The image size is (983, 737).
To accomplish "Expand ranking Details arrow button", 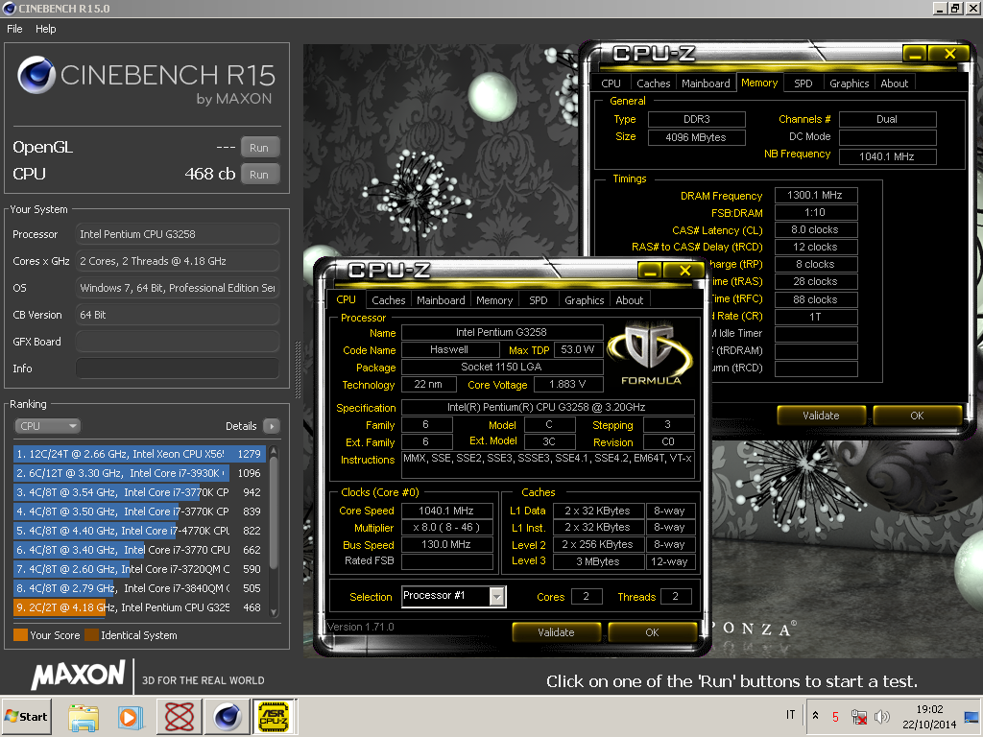I will [x=272, y=426].
